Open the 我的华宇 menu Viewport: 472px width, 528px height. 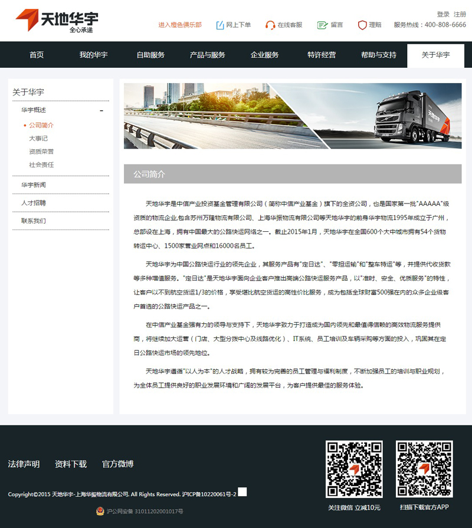click(94, 55)
